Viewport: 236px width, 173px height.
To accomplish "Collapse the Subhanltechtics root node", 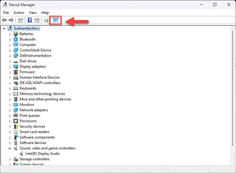I will coord(4,28).
